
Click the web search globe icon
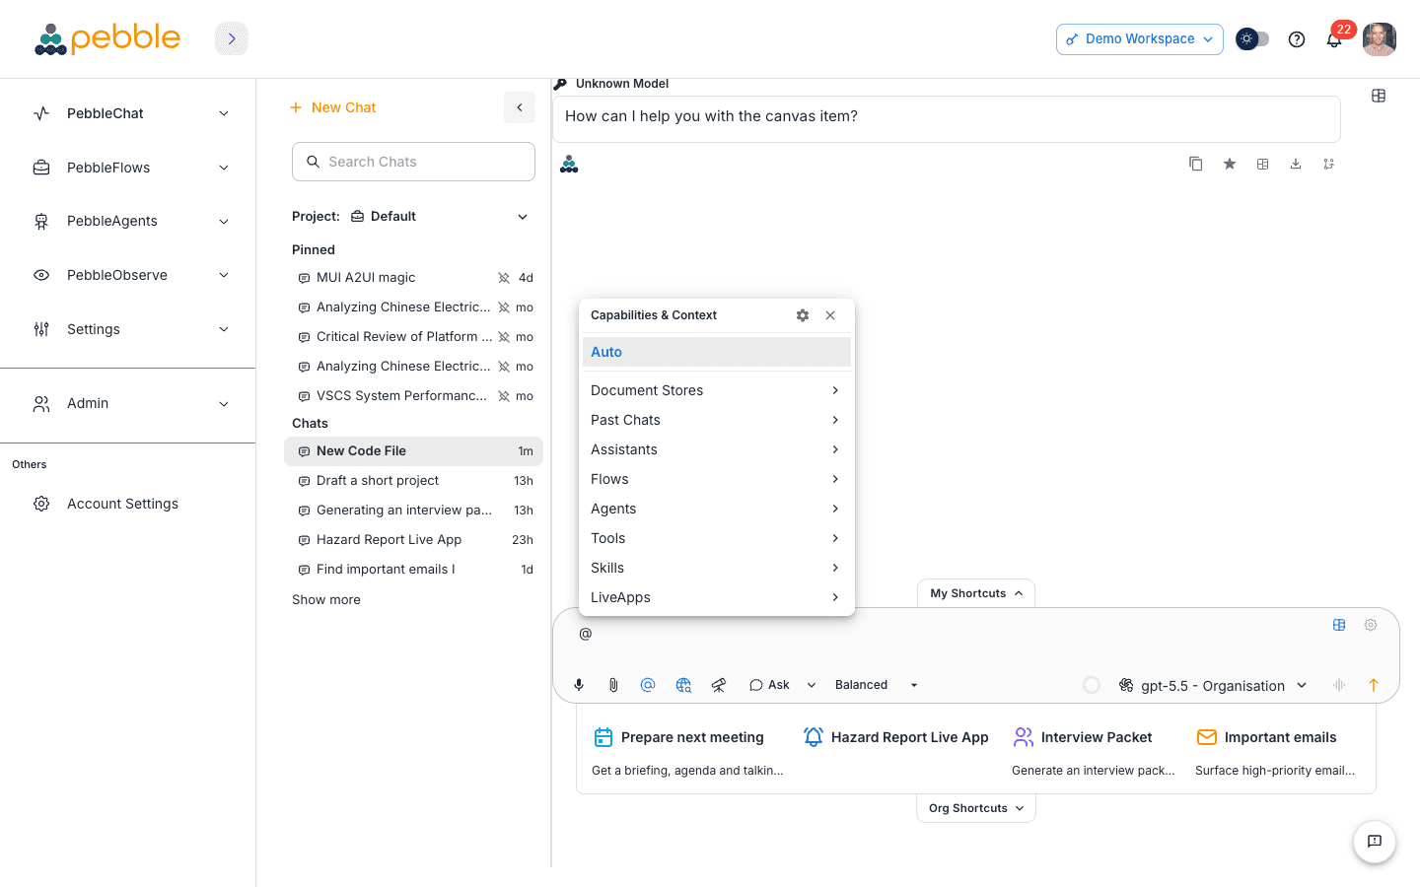tap(683, 685)
